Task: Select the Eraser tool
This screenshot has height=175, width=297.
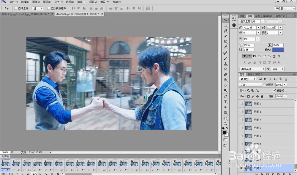Action: click(x=225, y=75)
